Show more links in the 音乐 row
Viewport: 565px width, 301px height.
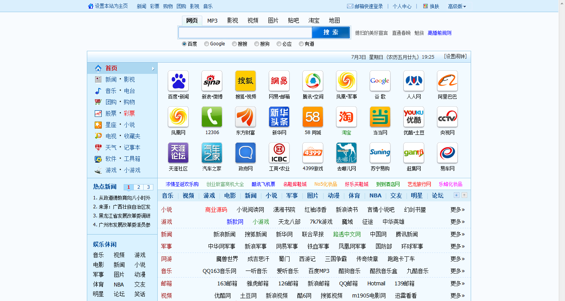[x=457, y=271]
